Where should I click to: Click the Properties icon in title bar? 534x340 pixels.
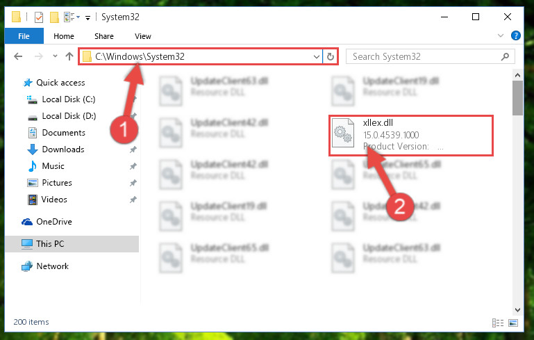coord(39,17)
